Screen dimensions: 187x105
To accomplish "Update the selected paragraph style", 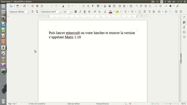I will tap(32, 12).
